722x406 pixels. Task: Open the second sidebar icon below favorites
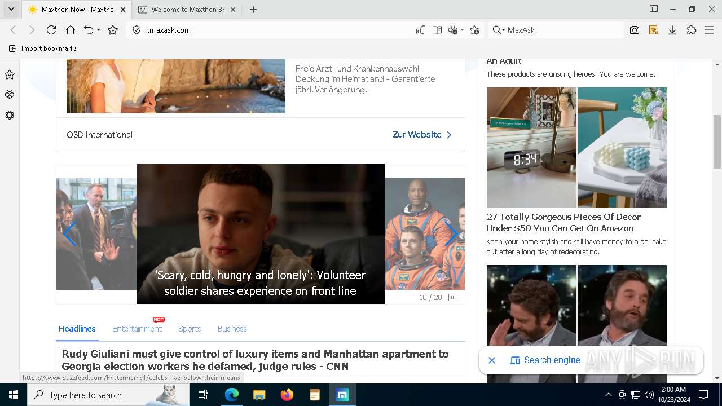[x=10, y=95]
